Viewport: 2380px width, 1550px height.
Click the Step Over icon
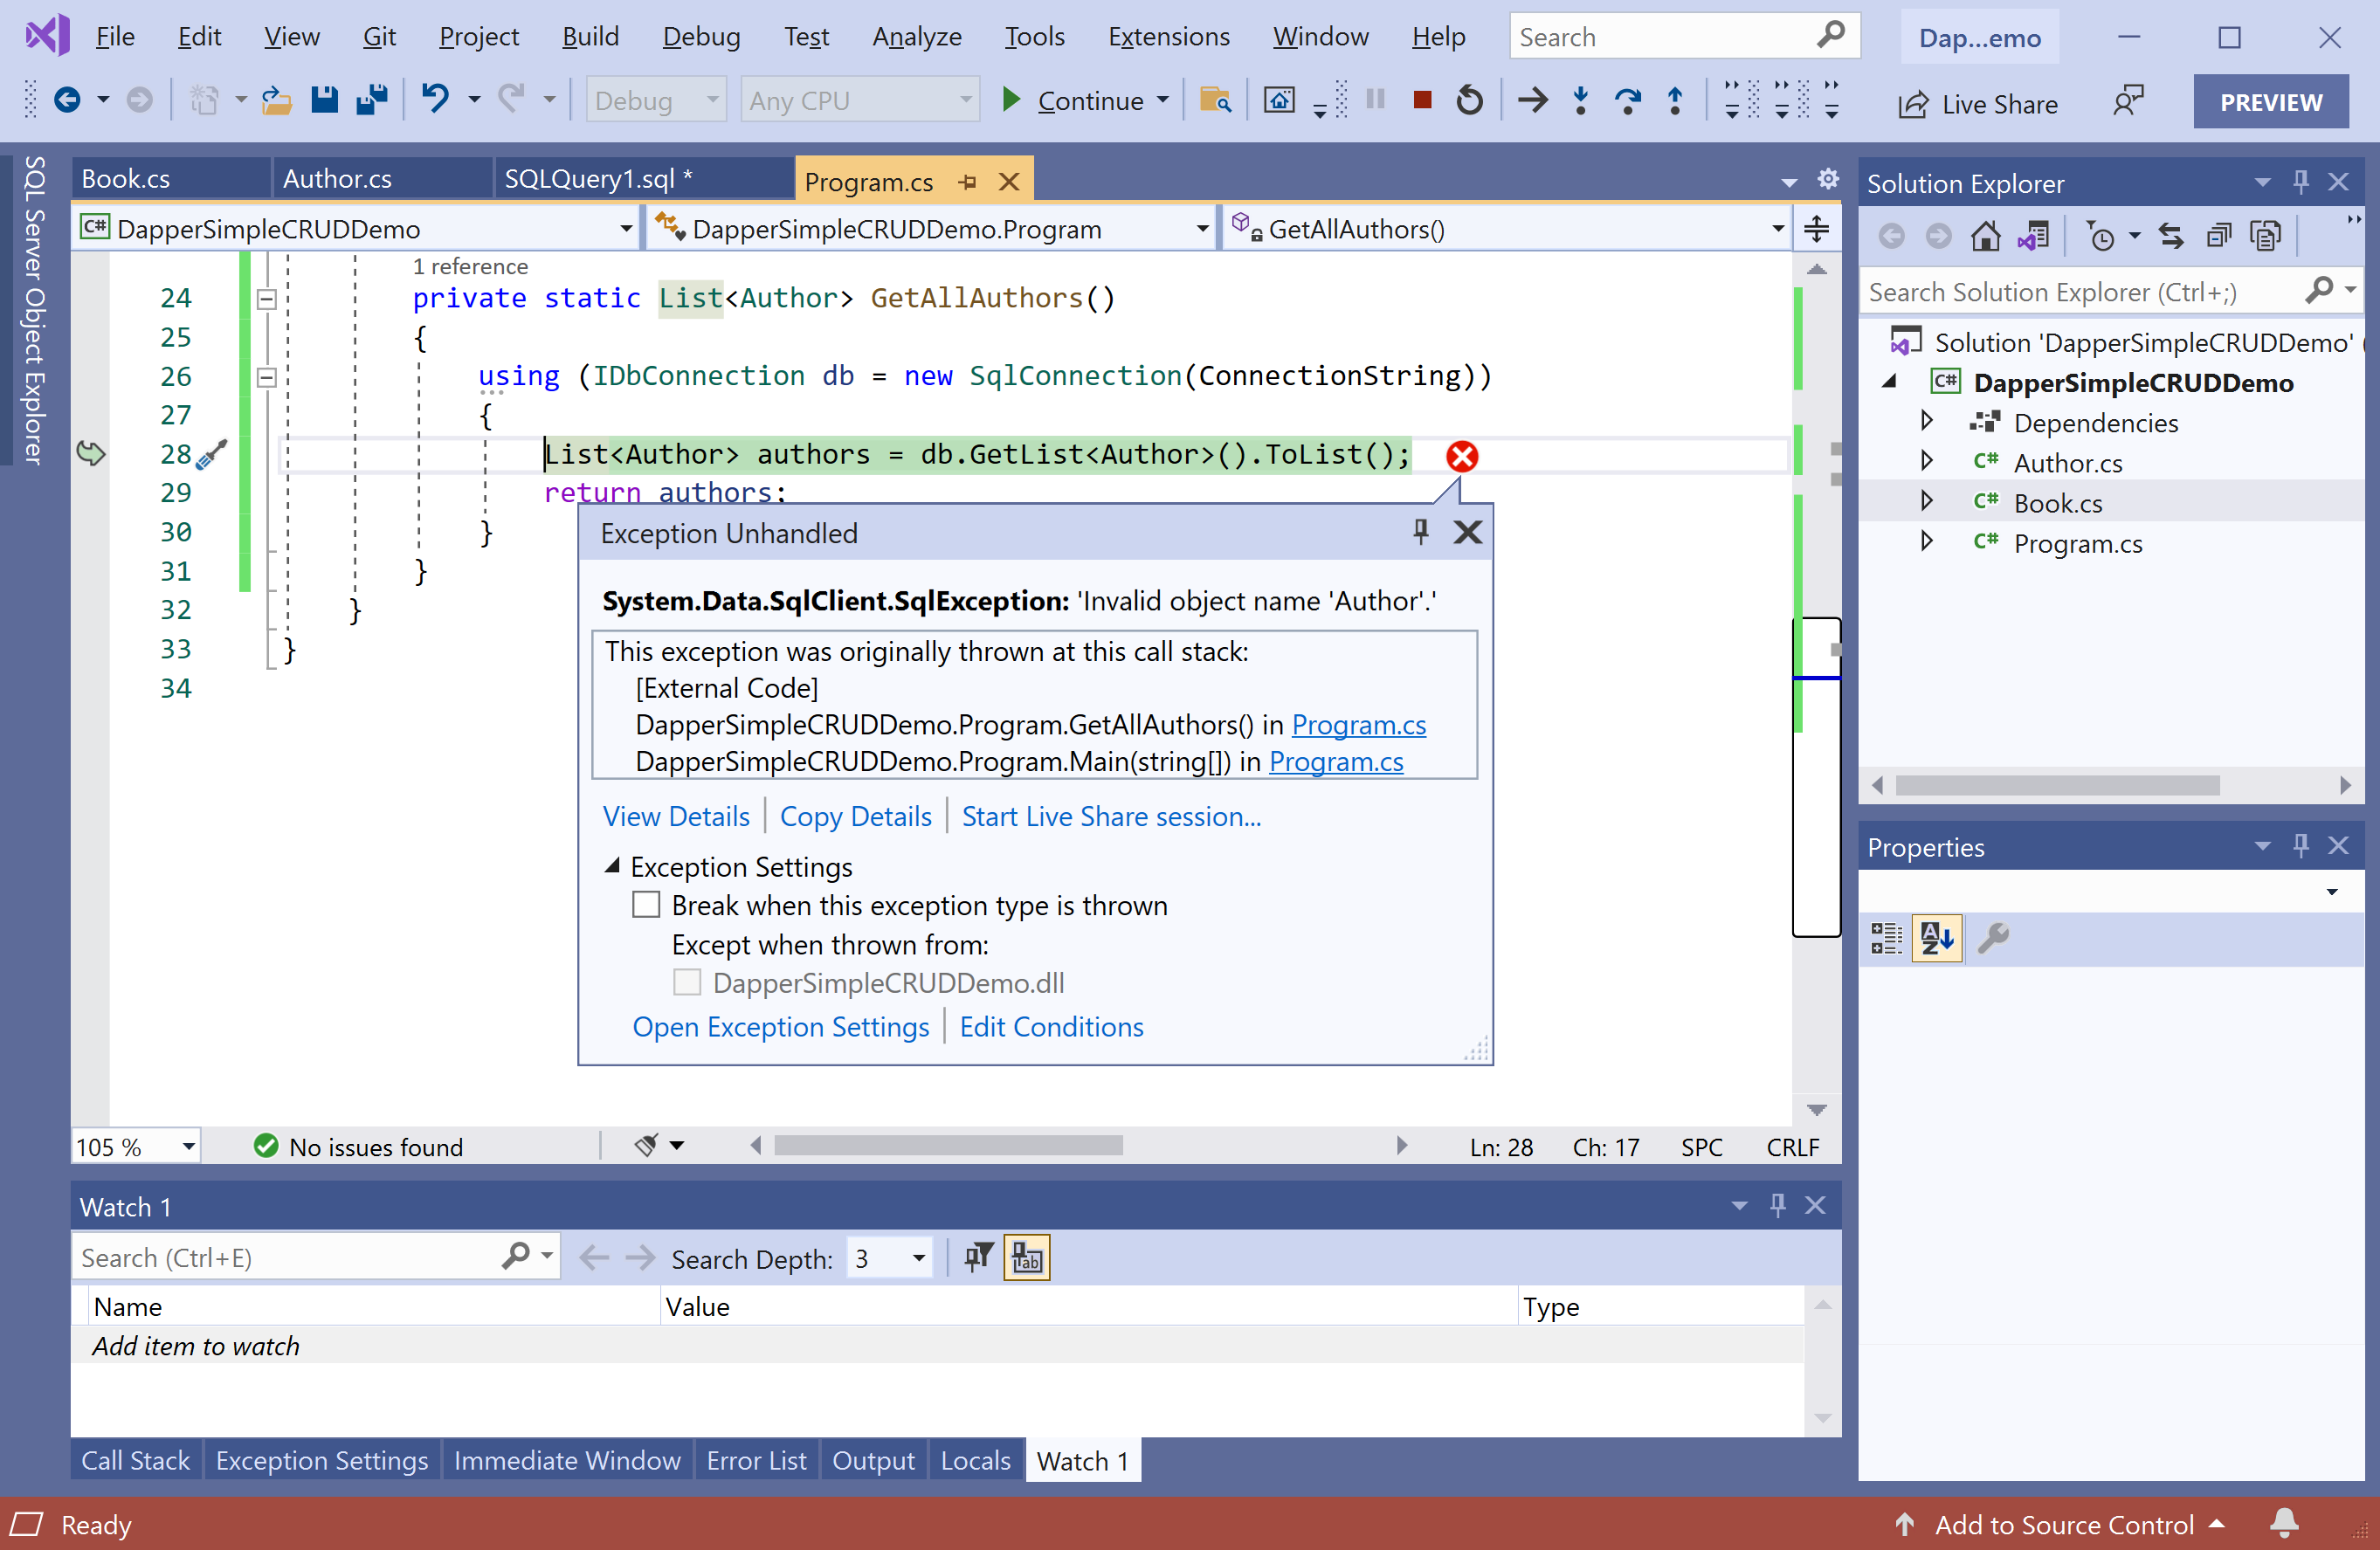tap(1627, 100)
